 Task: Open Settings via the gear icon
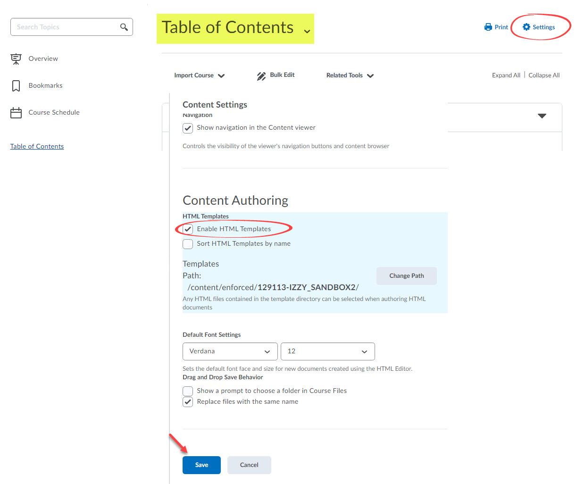click(526, 27)
